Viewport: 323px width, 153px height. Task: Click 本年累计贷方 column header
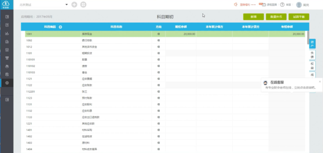click(251, 27)
